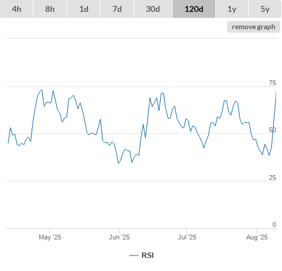Click the Aug '25 axis label
Screen dimensions: 282x271
pos(257,237)
